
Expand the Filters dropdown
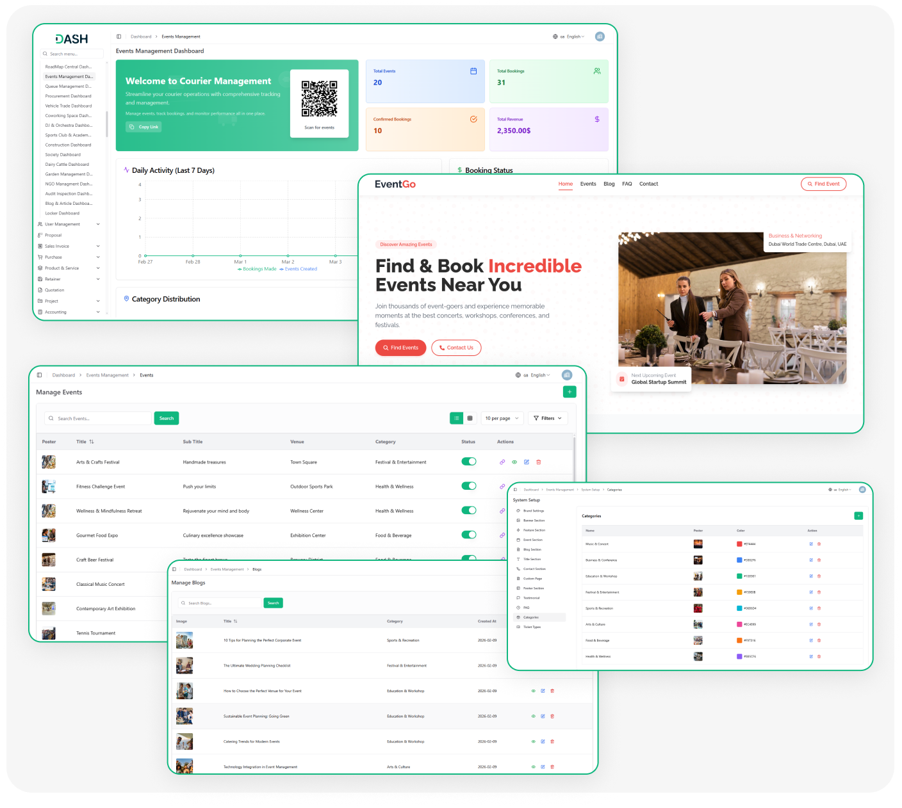(x=548, y=418)
